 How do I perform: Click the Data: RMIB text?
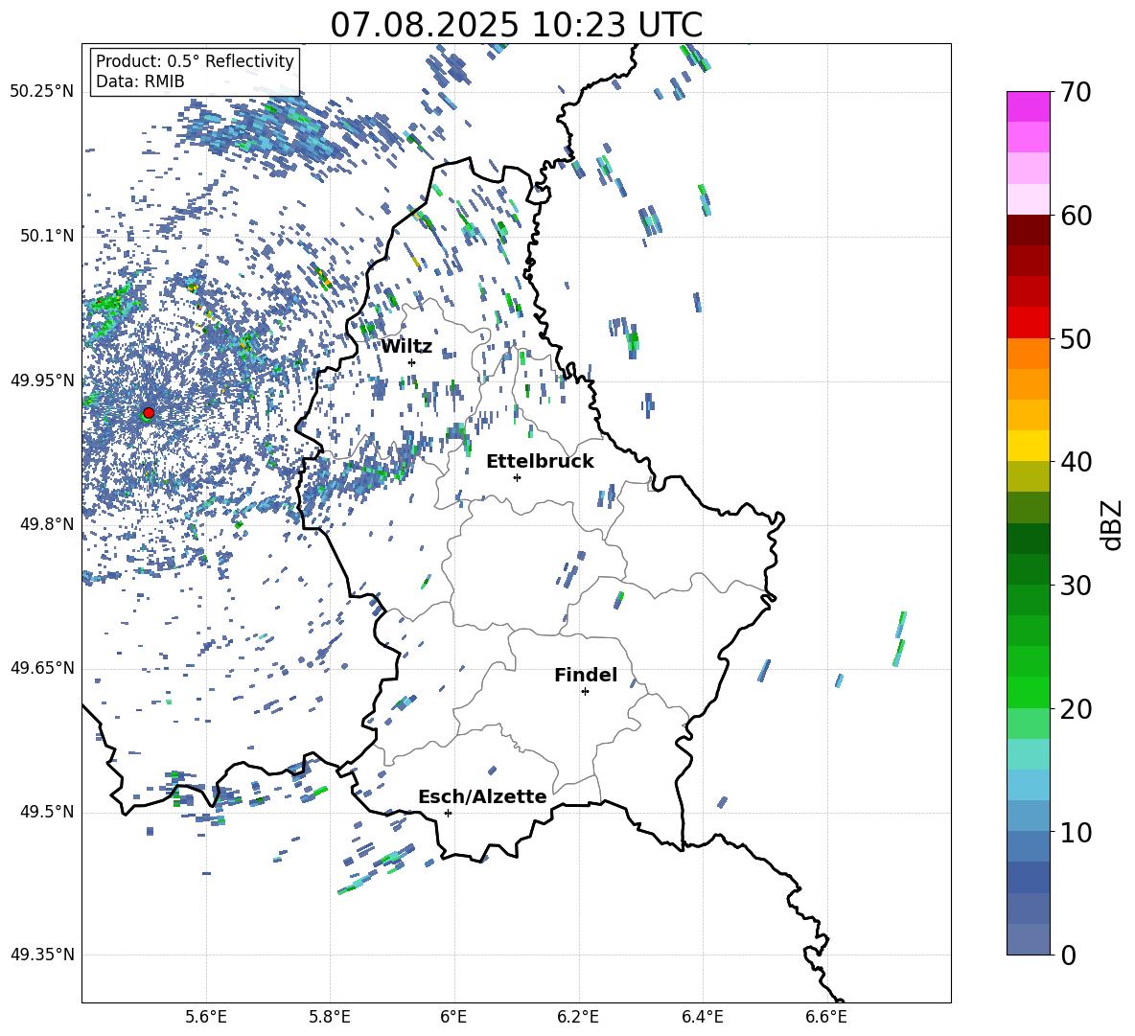click(140, 81)
